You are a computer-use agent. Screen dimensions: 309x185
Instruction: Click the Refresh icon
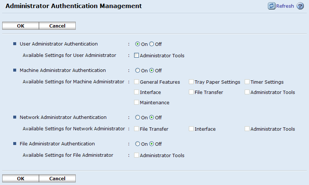pyautogui.click(x=272, y=6)
